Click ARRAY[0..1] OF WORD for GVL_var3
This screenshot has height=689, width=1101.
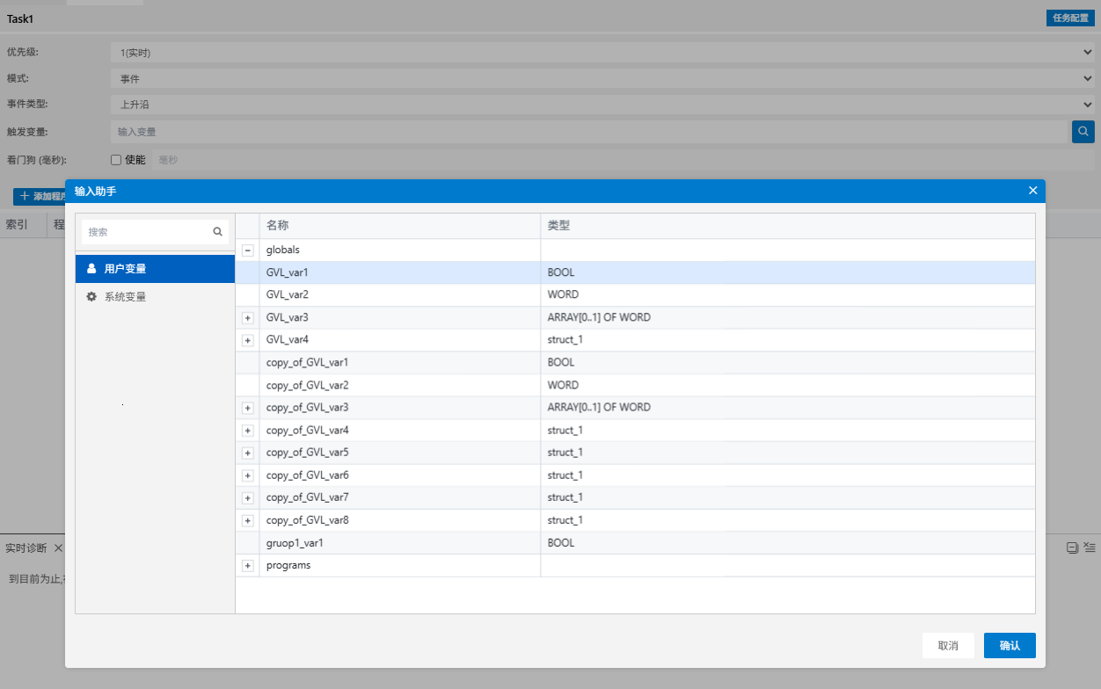tap(599, 317)
